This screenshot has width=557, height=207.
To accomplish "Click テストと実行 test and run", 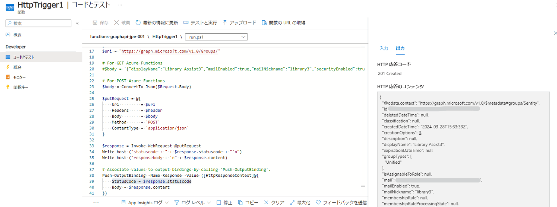I will pyautogui.click(x=200, y=23).
